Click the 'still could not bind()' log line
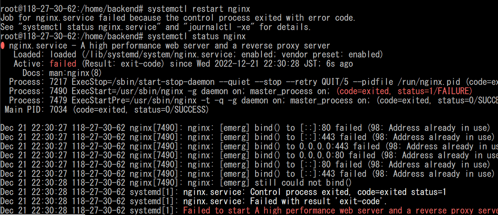 coord(176,182)
